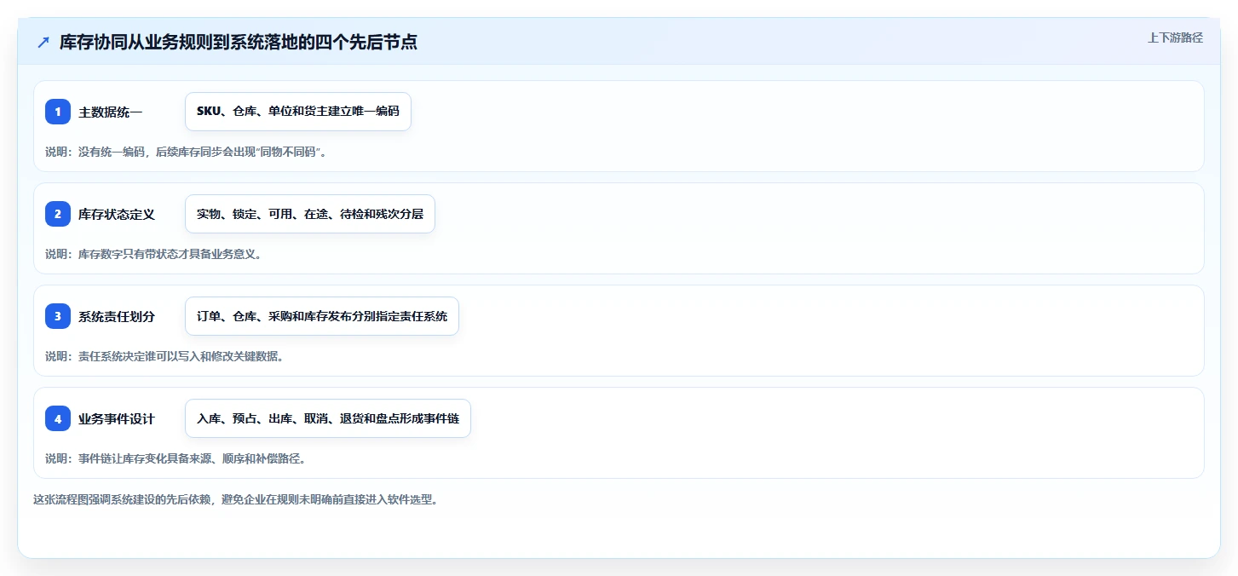Screen dimensions: 1238x576
Task: Click the note 库存数字只有带状态才具备业务意义
Action: (x=153, y=254)
